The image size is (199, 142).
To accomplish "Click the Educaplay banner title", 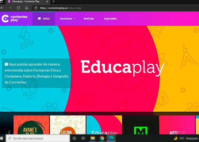I will (x=123, y=68).
